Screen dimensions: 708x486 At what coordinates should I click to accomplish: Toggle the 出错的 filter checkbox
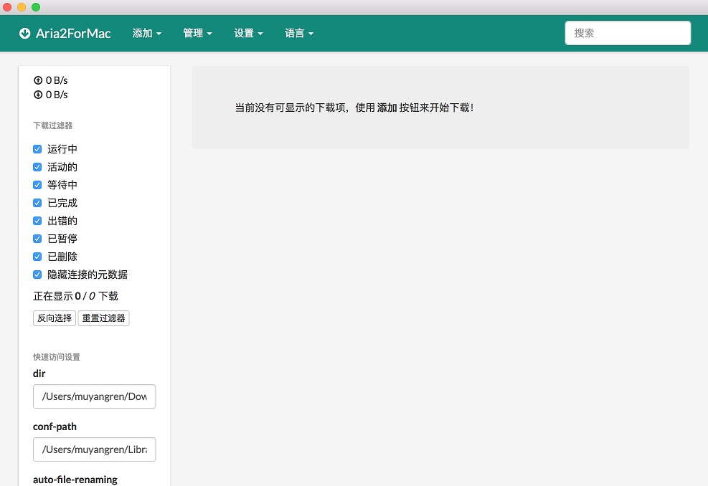pyautogui.click(x=37, y=221)
